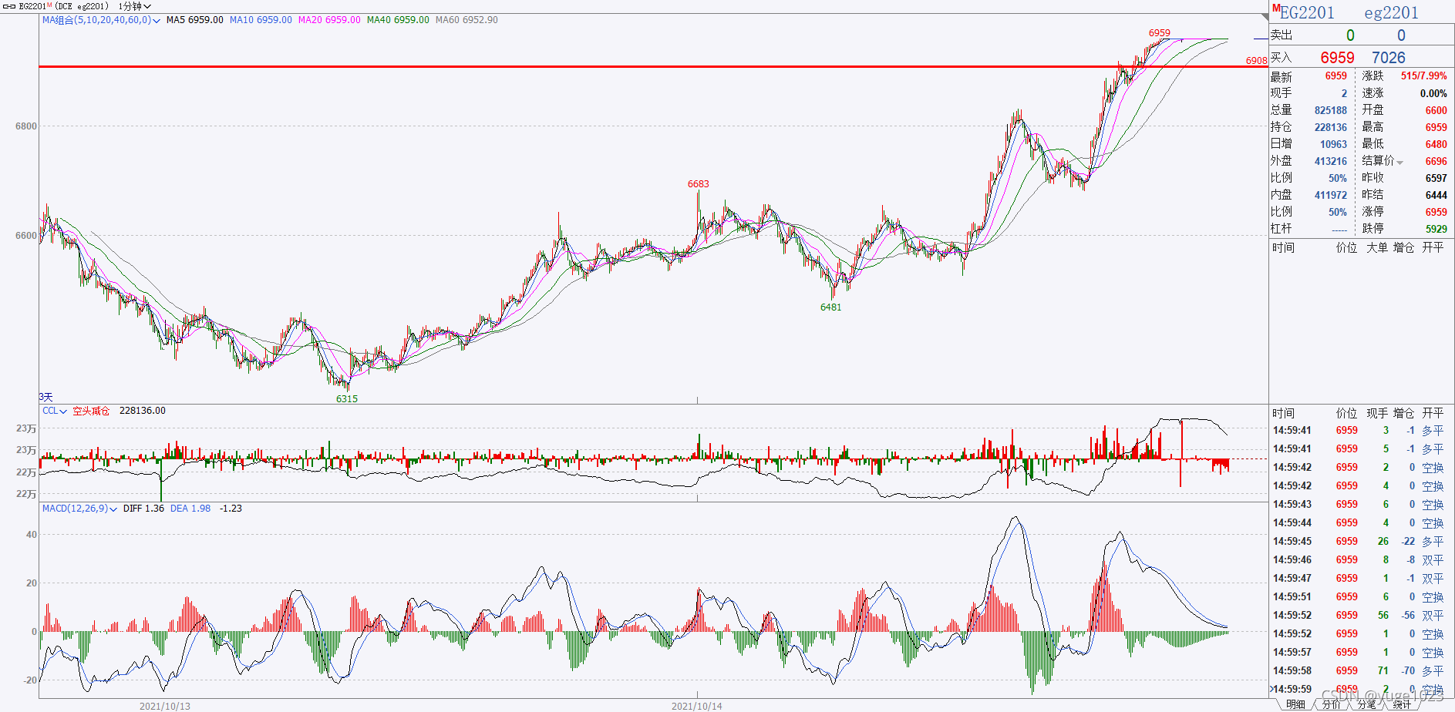1455x712 pixels.
Task: Click the 多平 entry at 14:59:58
Action: pyautogui.click(x=1433, y=671)
